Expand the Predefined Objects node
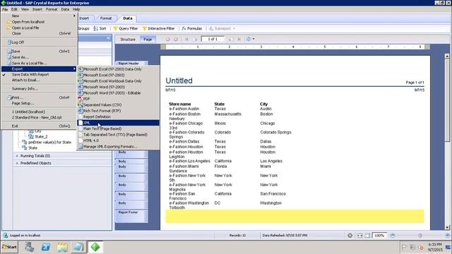Screen dimensions: 452x254 tap(17, 163)
